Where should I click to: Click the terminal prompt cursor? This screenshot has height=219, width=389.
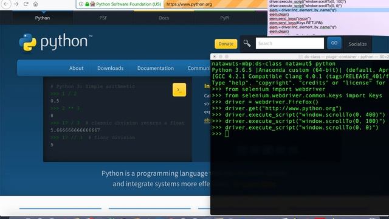coord(227,134)
